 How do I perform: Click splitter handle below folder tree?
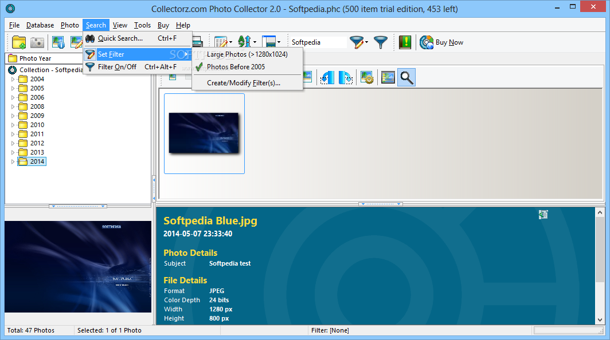[78, 206]
